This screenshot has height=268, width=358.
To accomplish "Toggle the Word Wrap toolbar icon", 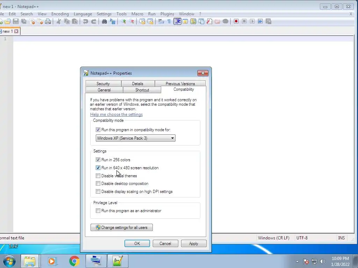I will click(161, 21).
